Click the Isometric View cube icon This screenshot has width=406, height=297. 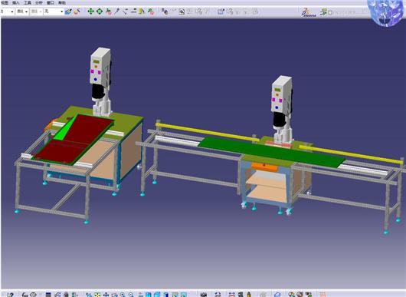pyautogui.click(x=157, y=295)
